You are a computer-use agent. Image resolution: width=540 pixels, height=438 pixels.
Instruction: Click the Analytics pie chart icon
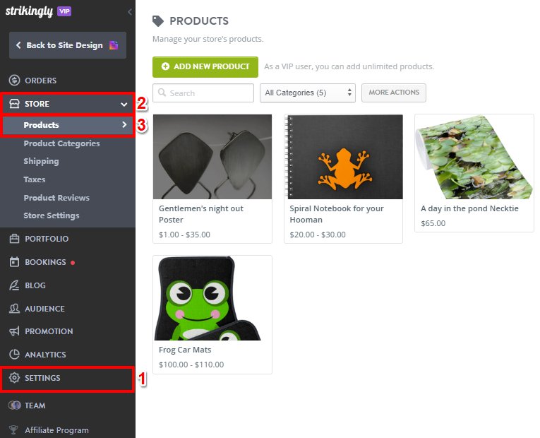(x=14, y=354)
